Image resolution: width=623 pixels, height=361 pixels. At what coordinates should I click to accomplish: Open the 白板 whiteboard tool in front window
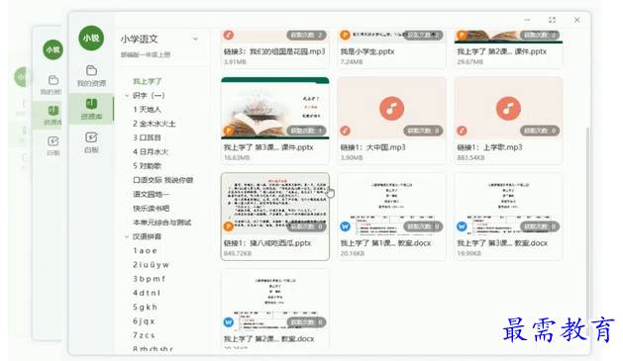coord(91,142)
